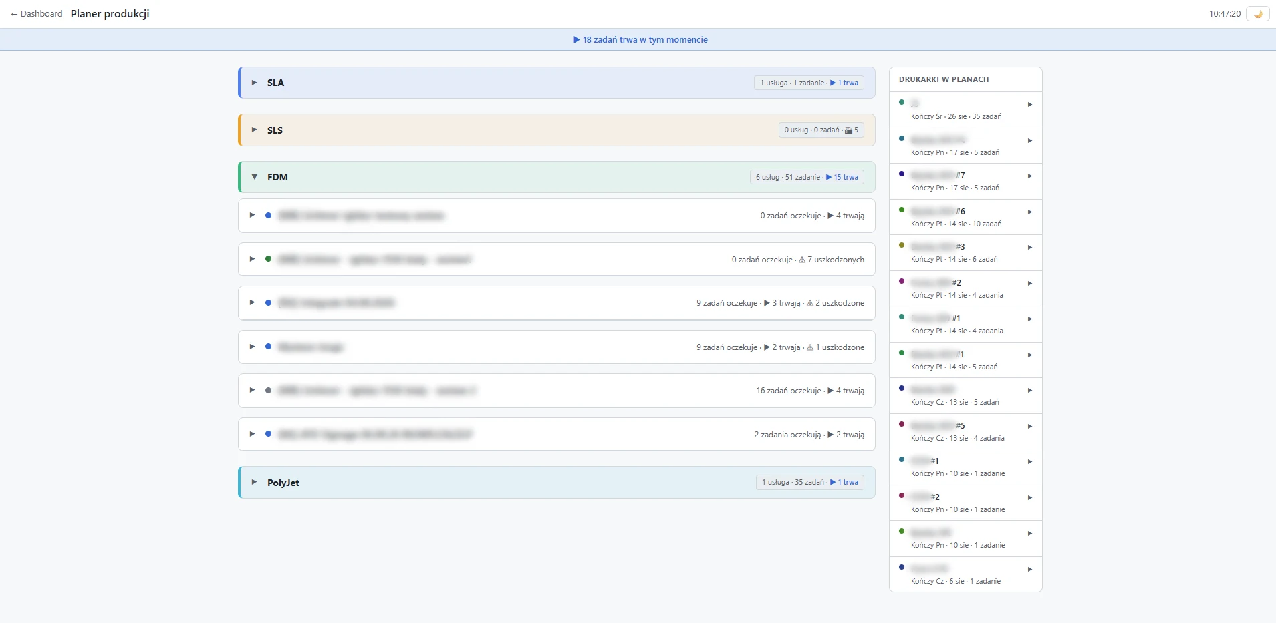Click the Drukarki w planach heading
The width and height of the screenshot is (1276, 623).
click(x=944, y=79)
